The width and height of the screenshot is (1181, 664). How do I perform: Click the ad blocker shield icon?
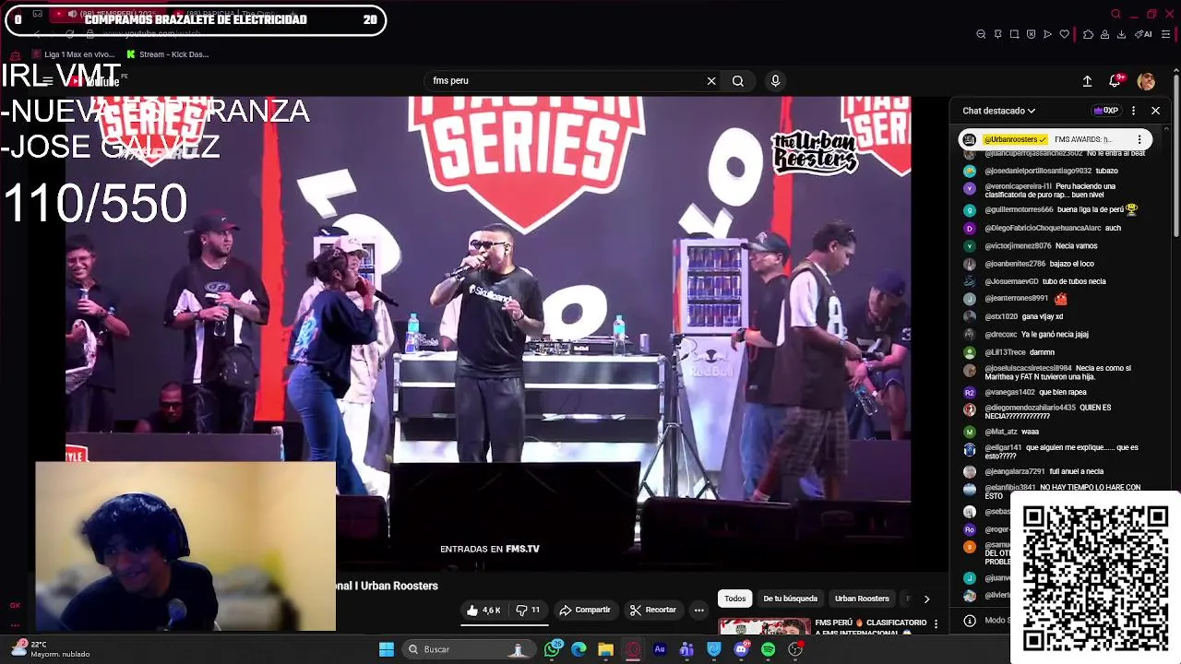1031,34
